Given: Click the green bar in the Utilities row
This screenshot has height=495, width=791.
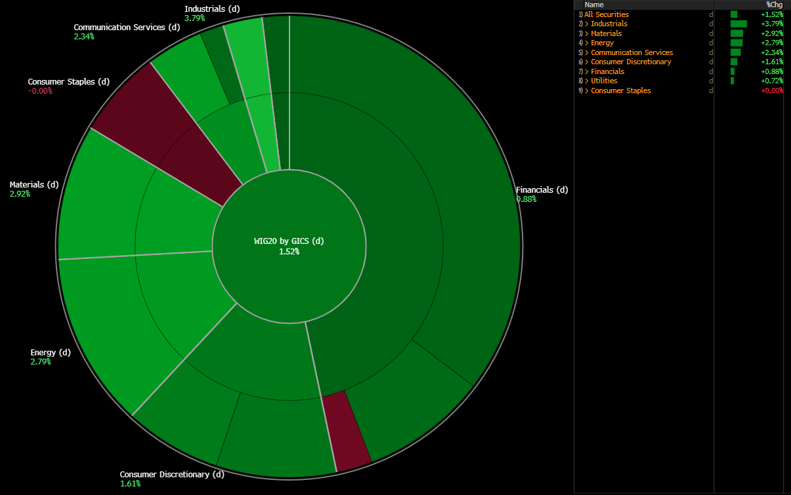Looking at the screenshot, I should click(732, 81).
